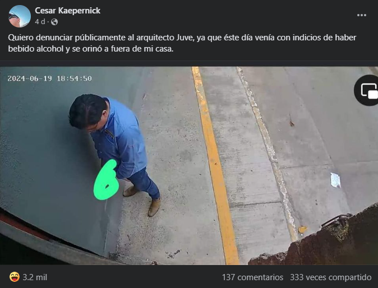Open Cesar Kaepernick's profile picture
This screenshot has width=378, height=288.
pyautogui.click(x=20, y=16)
